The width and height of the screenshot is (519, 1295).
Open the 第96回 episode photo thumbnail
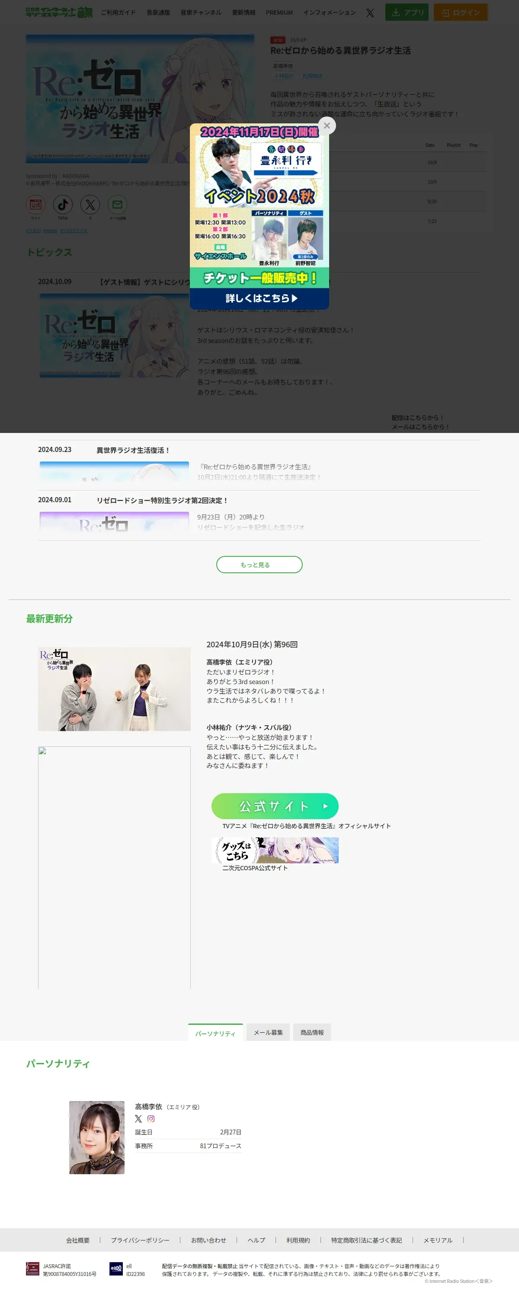114,689
